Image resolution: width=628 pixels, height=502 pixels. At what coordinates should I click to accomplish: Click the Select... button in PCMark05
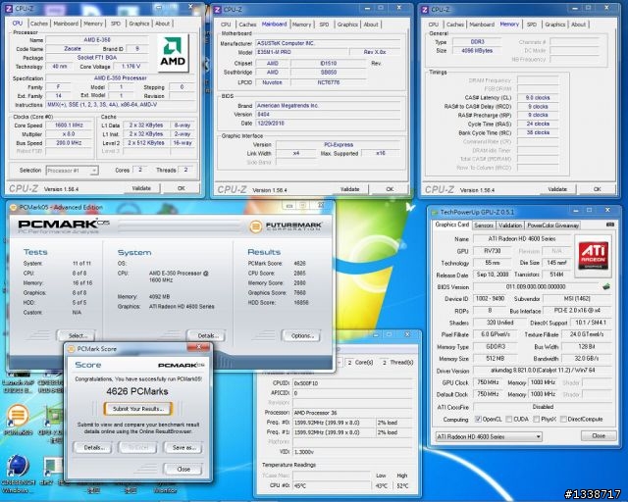pos(78,335)
